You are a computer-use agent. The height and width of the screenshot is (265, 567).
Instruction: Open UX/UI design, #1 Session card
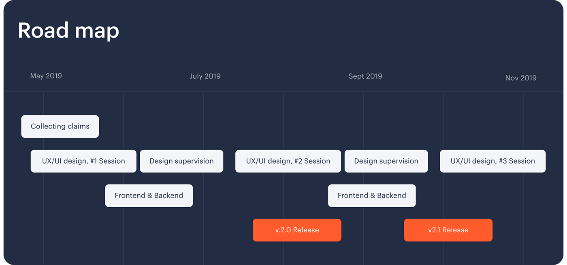(x=83, y=161)
